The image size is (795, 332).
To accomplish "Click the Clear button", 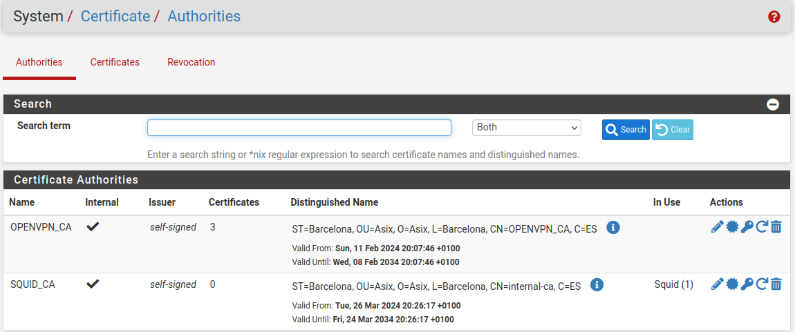I will [672, 130].
